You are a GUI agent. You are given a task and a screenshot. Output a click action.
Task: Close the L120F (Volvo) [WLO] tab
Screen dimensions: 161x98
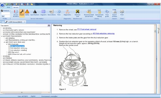pos(25,22)
